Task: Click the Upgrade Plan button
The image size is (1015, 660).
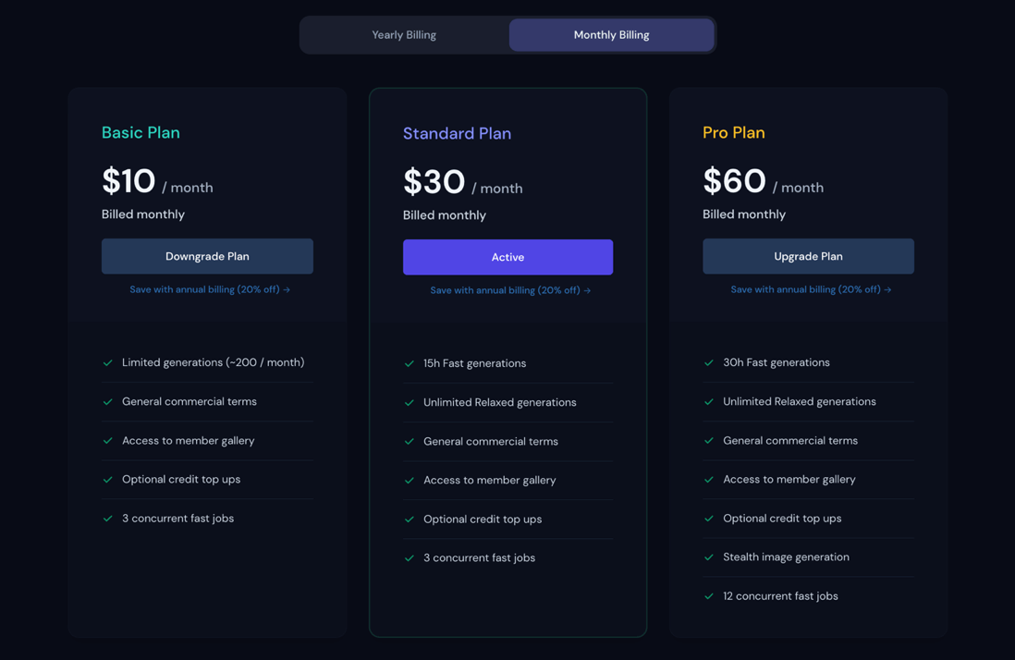Action: (808, 256)
